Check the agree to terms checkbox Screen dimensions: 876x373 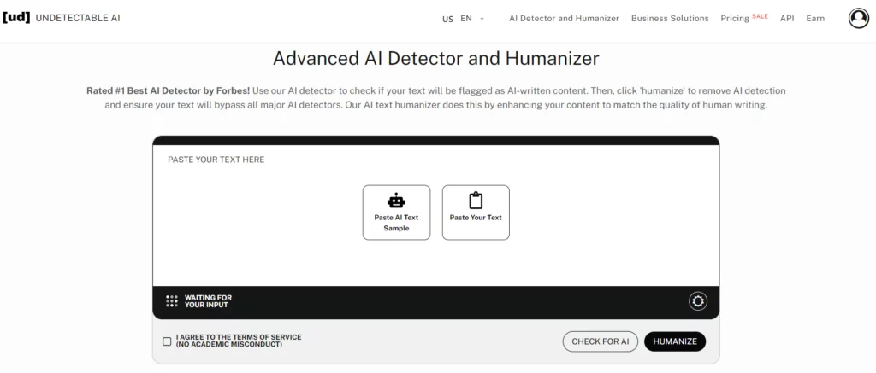(x=167, y=341)
